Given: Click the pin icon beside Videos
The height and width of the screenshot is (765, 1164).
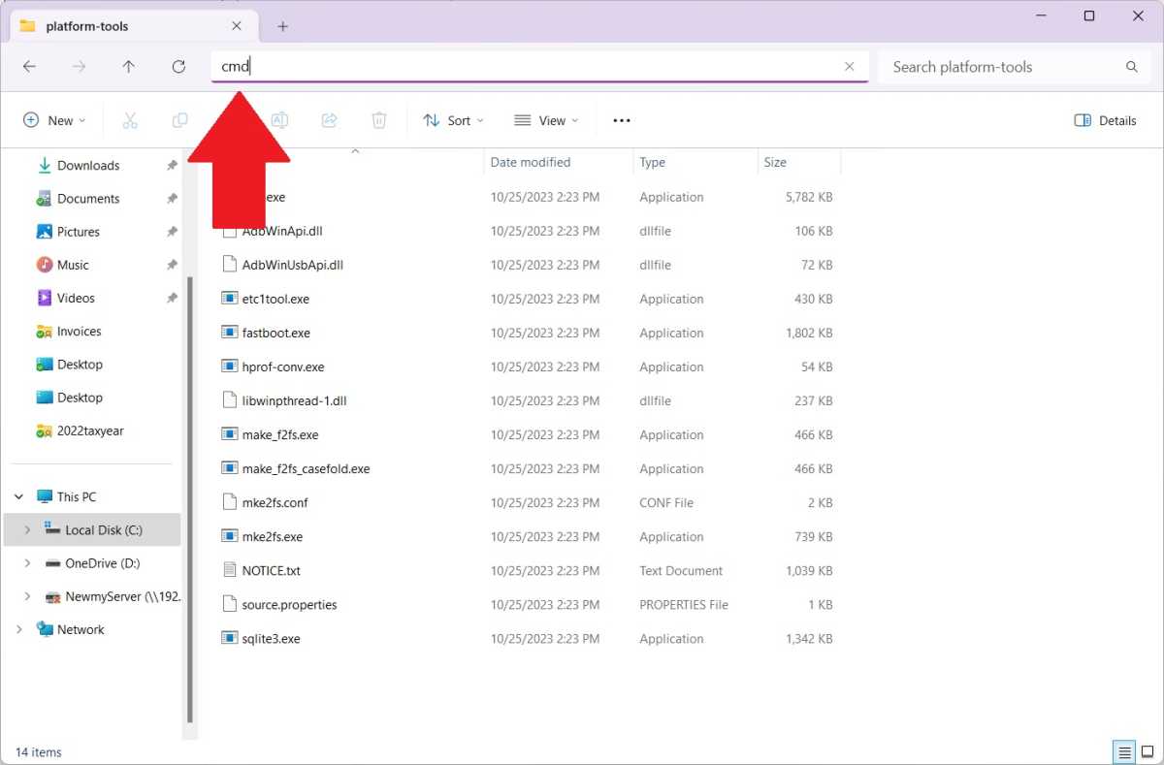Looking at the screenshot, I should point(172,298).
